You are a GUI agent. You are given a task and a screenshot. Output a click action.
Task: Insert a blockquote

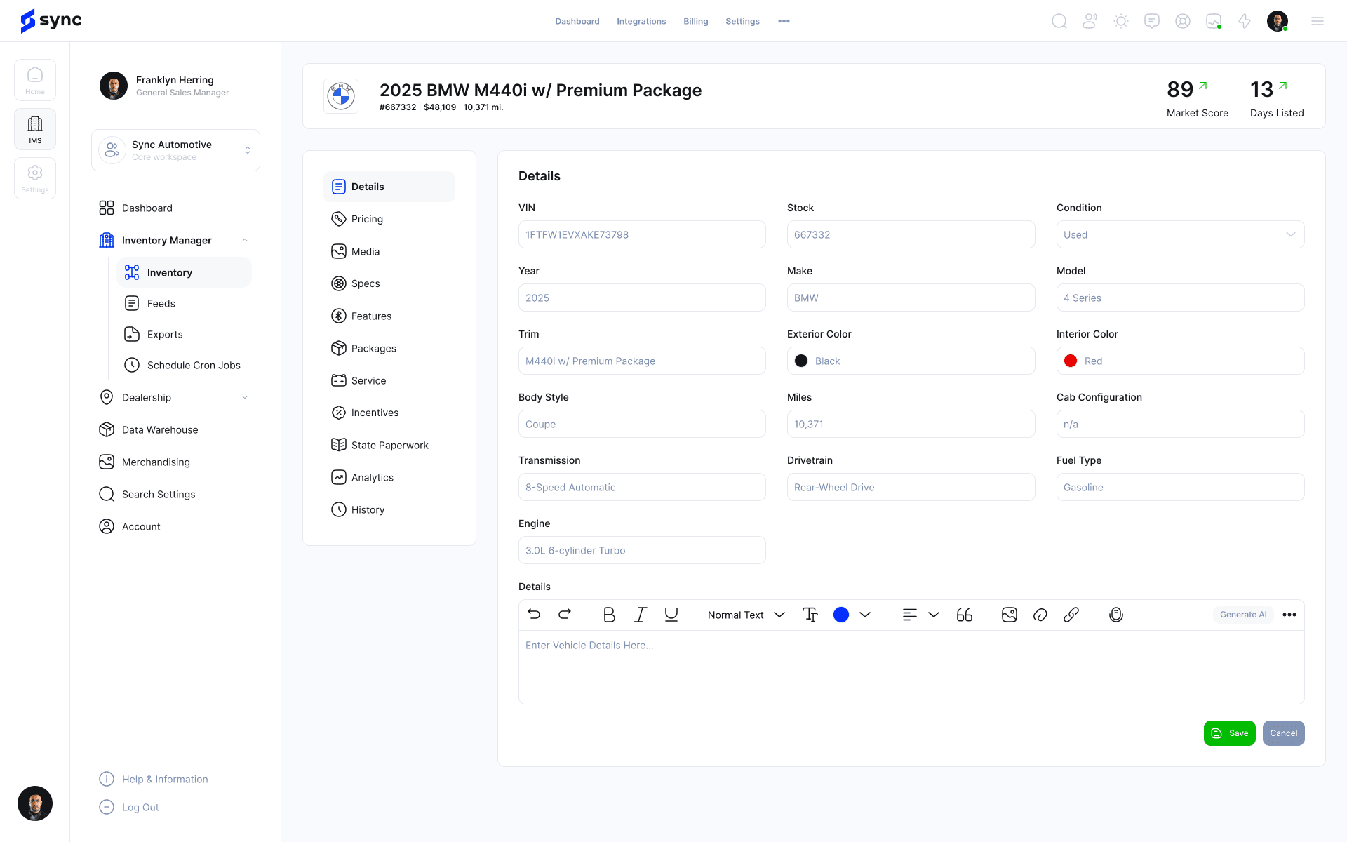(965, 615)
